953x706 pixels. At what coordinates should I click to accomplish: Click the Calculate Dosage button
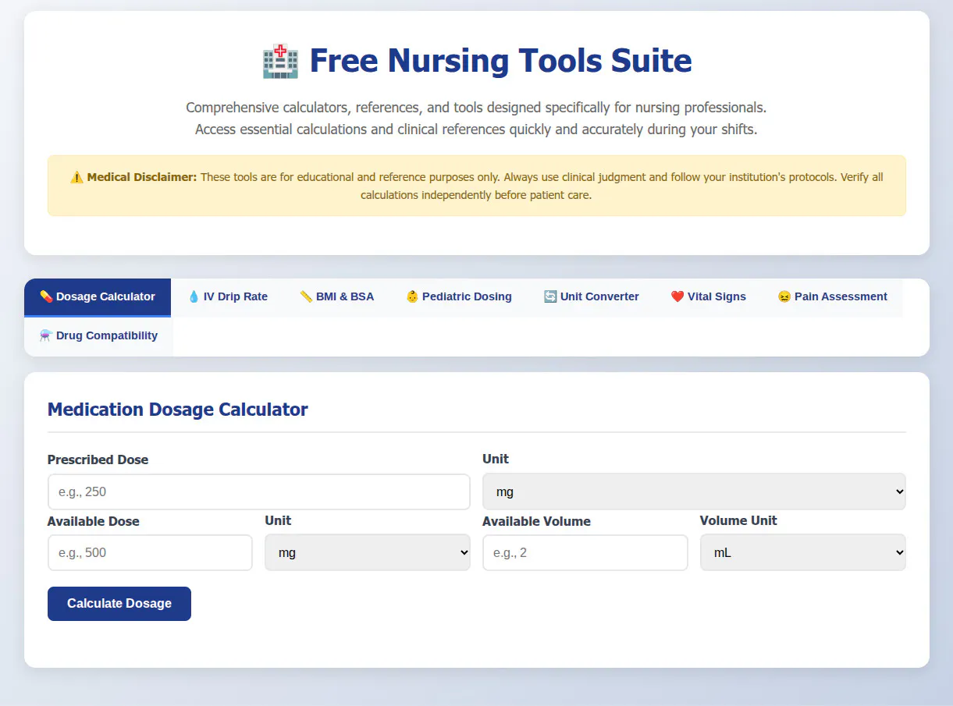[119, 604]
